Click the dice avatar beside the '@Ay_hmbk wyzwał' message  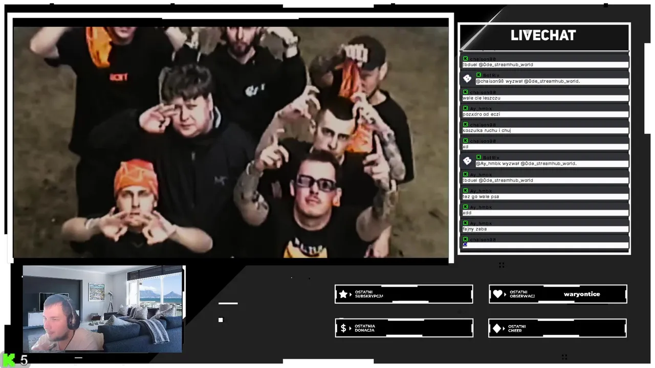tap(467, 160)
